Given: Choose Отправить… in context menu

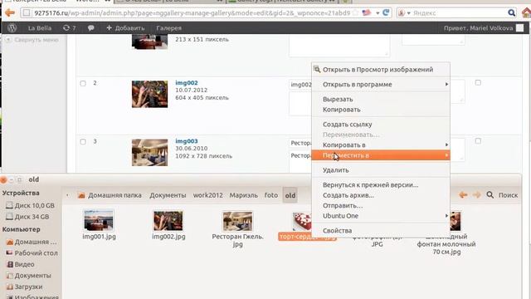Looking at the screenshot, I should coord(381,206).
